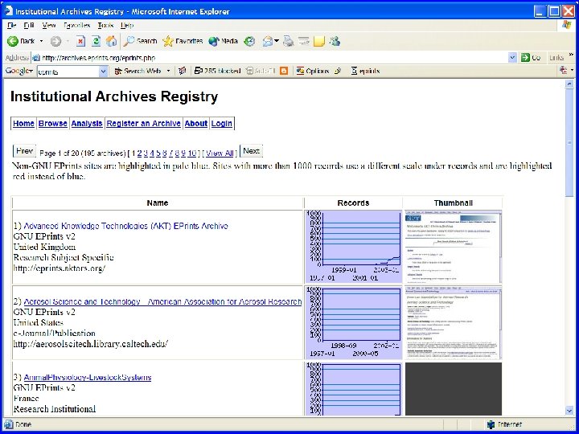
Task: Expand the Google search box dropdown
Action: point(103,72)
